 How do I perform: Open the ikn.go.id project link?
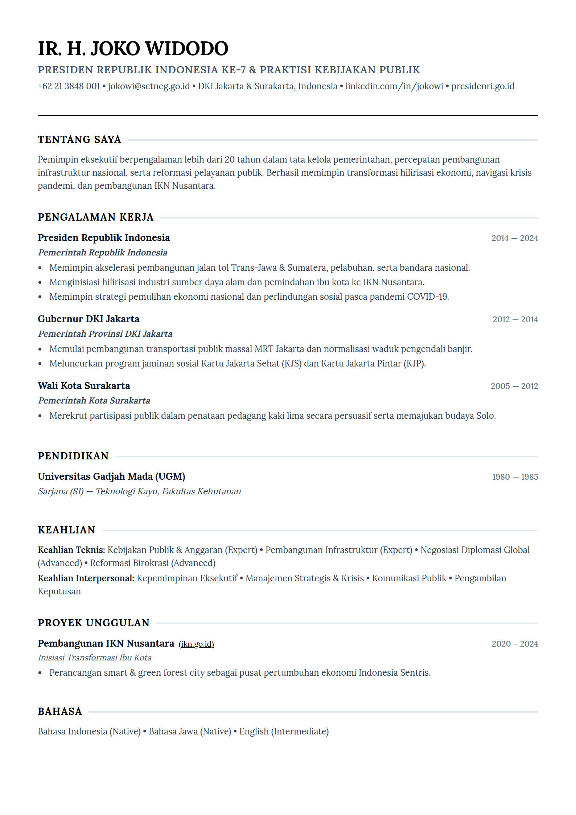tap(196, 644)
